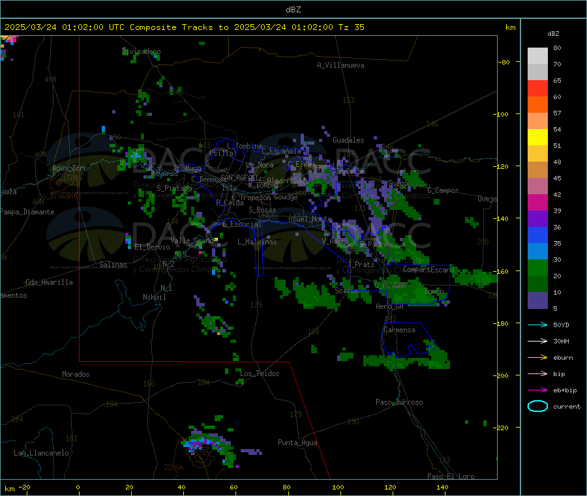The width and height of the screenshot is (587, 496).
Task: Click the yellow 54 dBZ legend swatch
Action: (x=537, y=138)
